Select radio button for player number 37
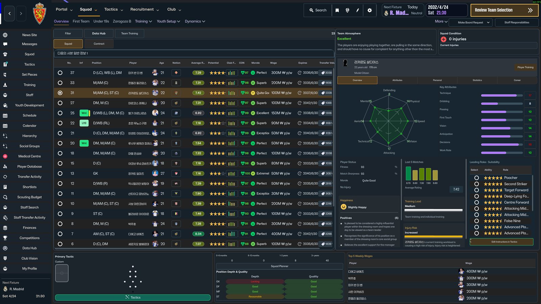Image resolution: width=541 pixels, height=304 pixels. (x=60, y=73)
